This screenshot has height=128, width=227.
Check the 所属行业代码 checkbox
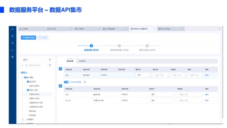tap(28, 94)
